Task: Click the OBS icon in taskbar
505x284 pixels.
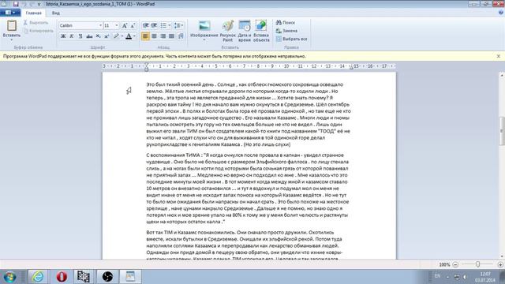Action: coord(107,277)
